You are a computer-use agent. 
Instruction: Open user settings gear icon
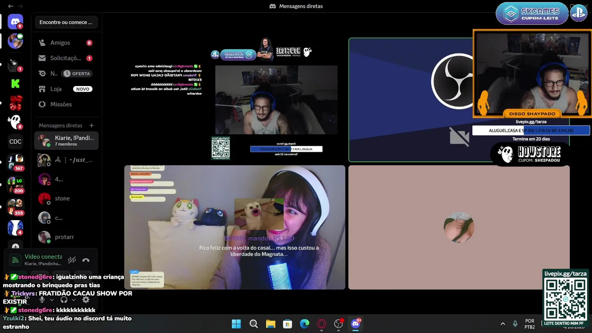[x=86, y=300]
